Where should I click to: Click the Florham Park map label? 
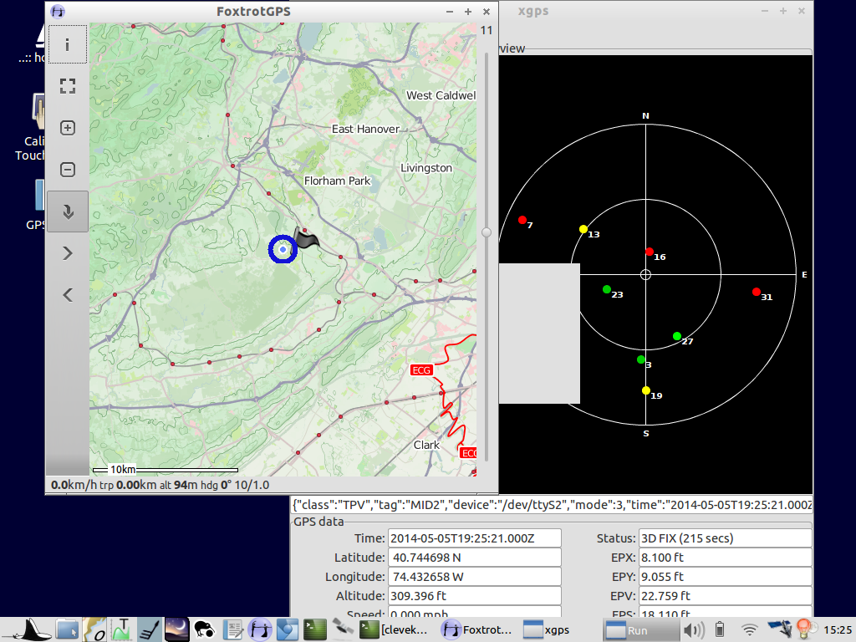click(x=337, y=181)
